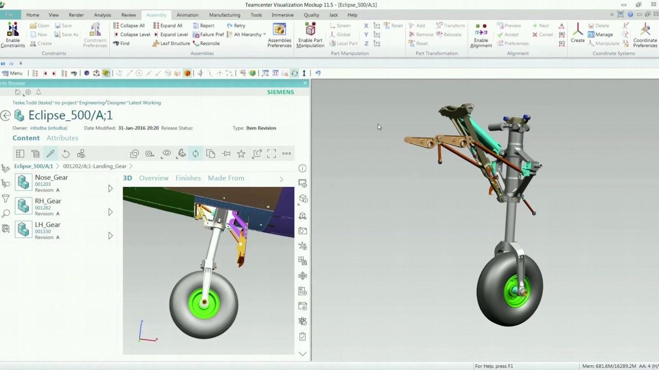The height and width of the screenshot is (370, 659).
Task: Open Failure Pref in the ribbon
Action: [209, 34]
